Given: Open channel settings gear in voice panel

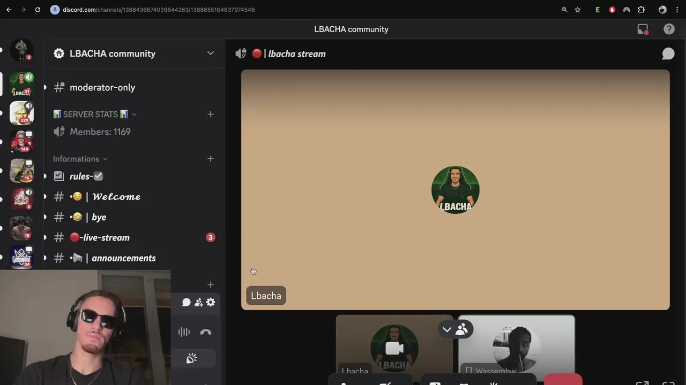Looking at the screenshot, I should pos(211,302).
